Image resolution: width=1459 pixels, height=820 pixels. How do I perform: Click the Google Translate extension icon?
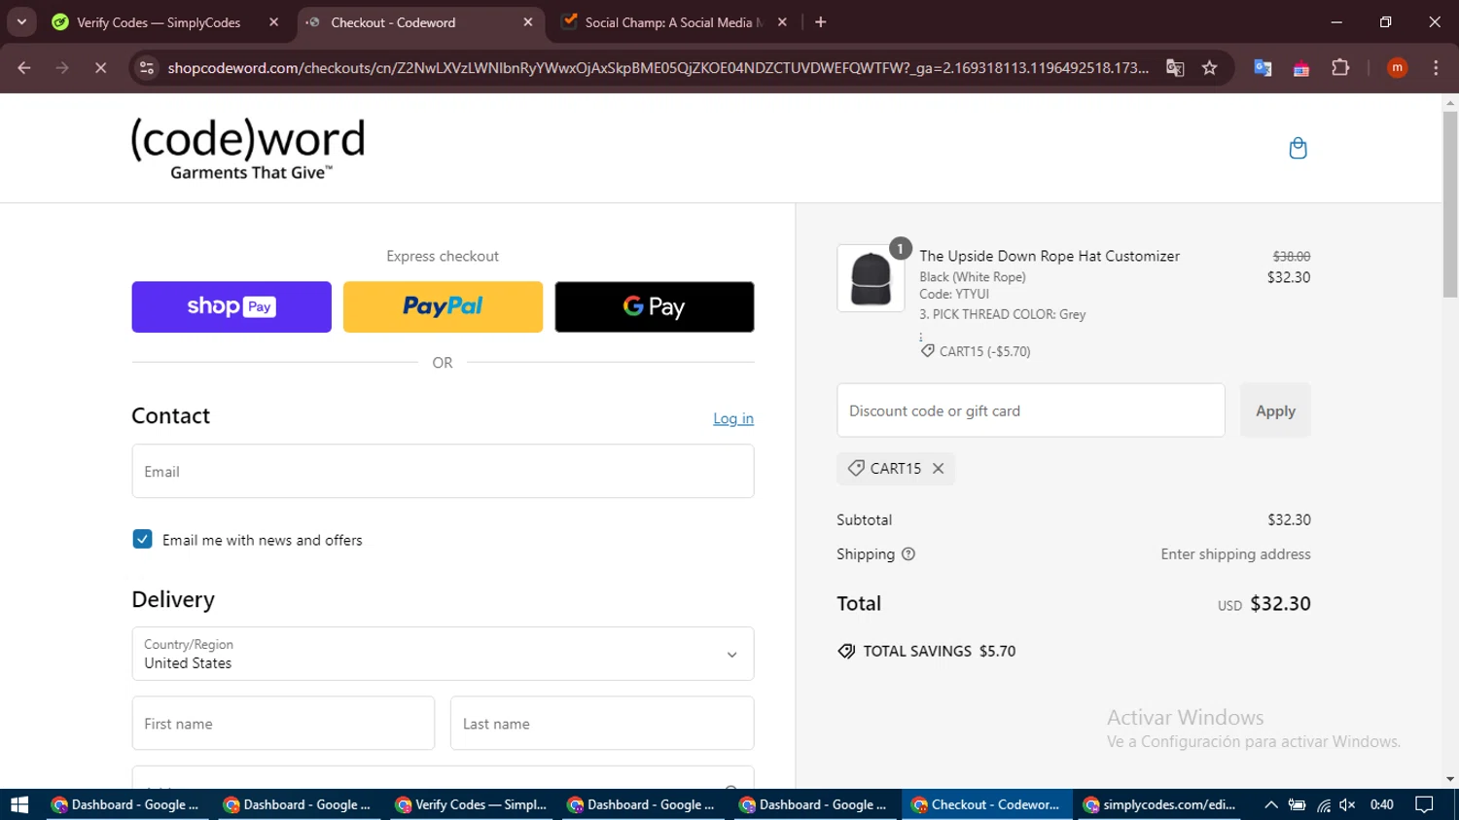pyautogui.click(x=1263, y=68)
